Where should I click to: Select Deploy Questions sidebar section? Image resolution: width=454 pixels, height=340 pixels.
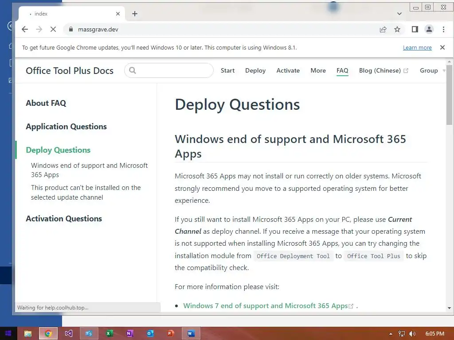click(x=58, y=150)
